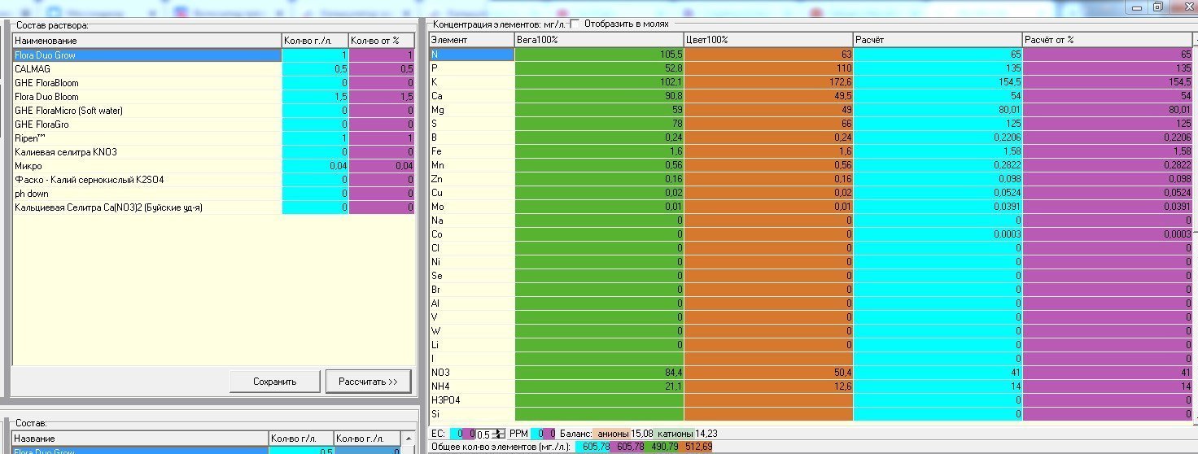Select 'GHE FloraMicro (Soft water)' row
The image size is (1198, 454).
click(147, 111)
